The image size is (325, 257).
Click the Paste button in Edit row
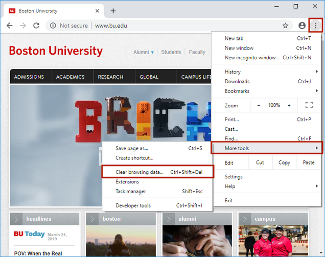click(309, 162)
